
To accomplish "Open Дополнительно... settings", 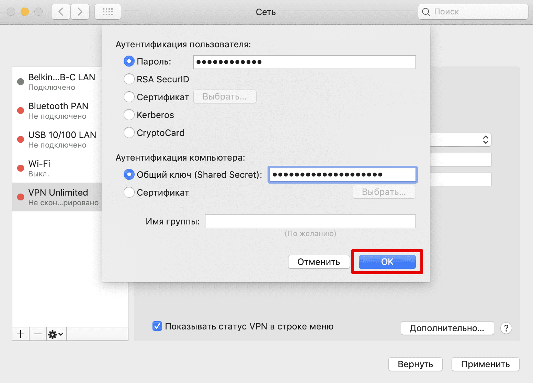I will (x=447, y=328).
